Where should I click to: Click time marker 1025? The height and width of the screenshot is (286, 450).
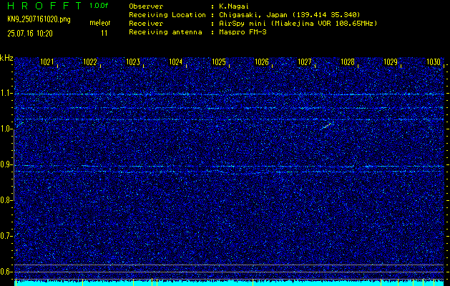click(219, 61)
